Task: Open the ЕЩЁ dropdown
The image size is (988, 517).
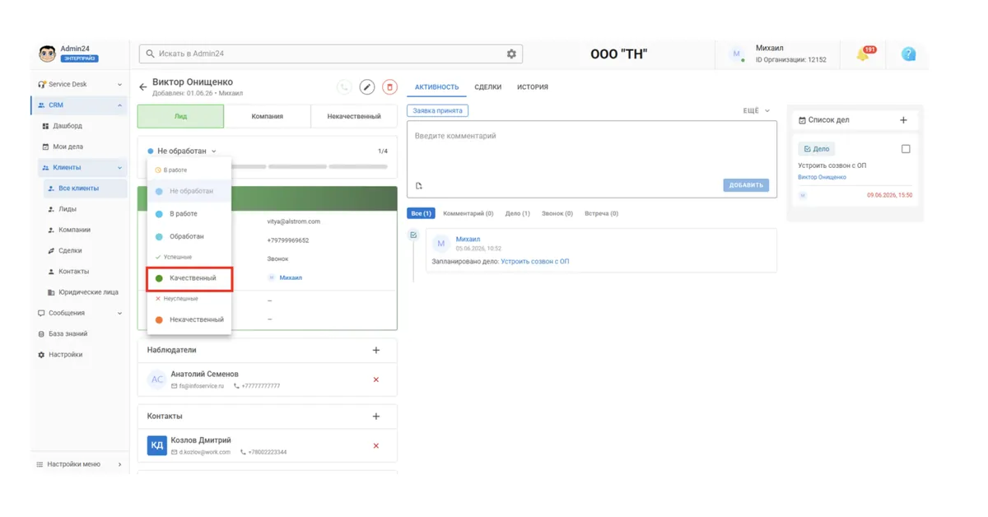Action: tap(757, 110)
